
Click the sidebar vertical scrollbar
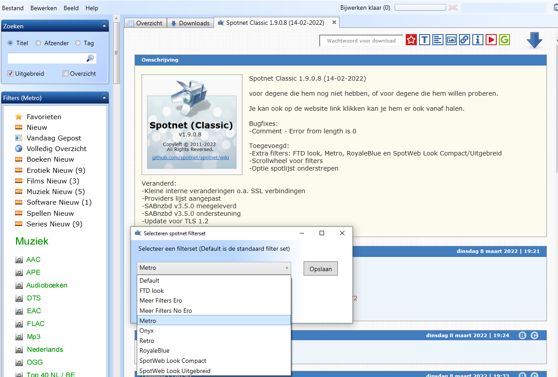[x=116, y=52]
